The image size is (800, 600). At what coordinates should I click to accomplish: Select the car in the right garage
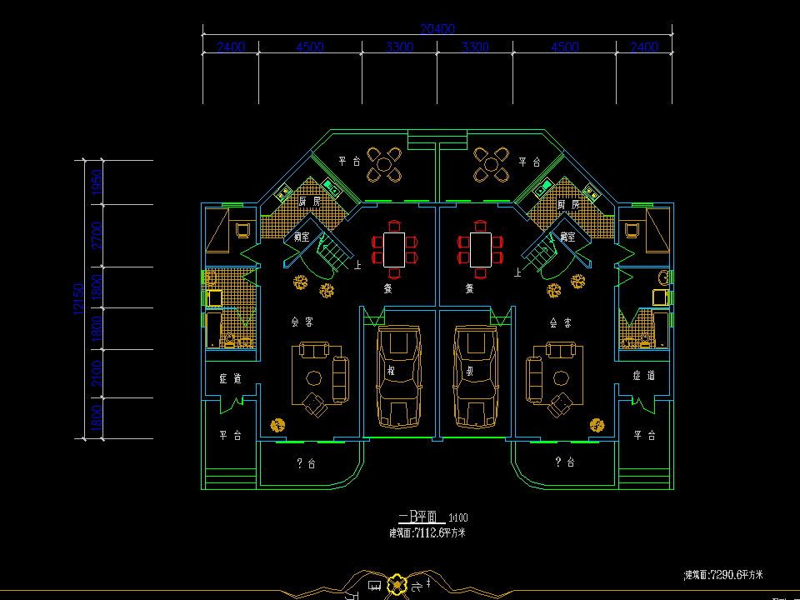[x=475, y=377]
